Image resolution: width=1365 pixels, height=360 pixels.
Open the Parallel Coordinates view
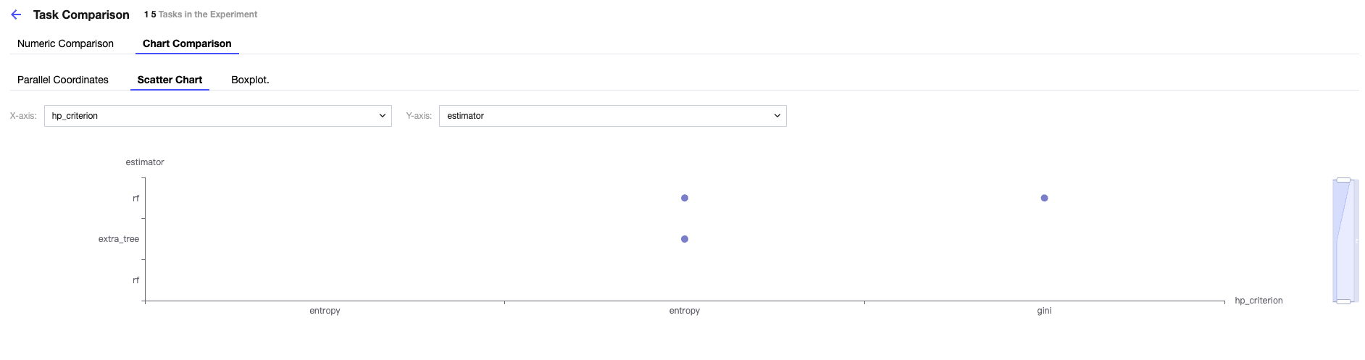coord(63,80)
